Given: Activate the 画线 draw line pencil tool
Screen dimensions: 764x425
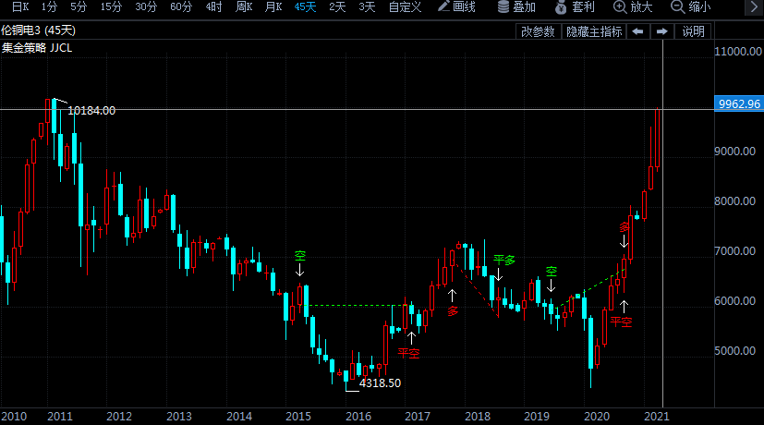Looking at the screenshot, I should pos(456,6).
